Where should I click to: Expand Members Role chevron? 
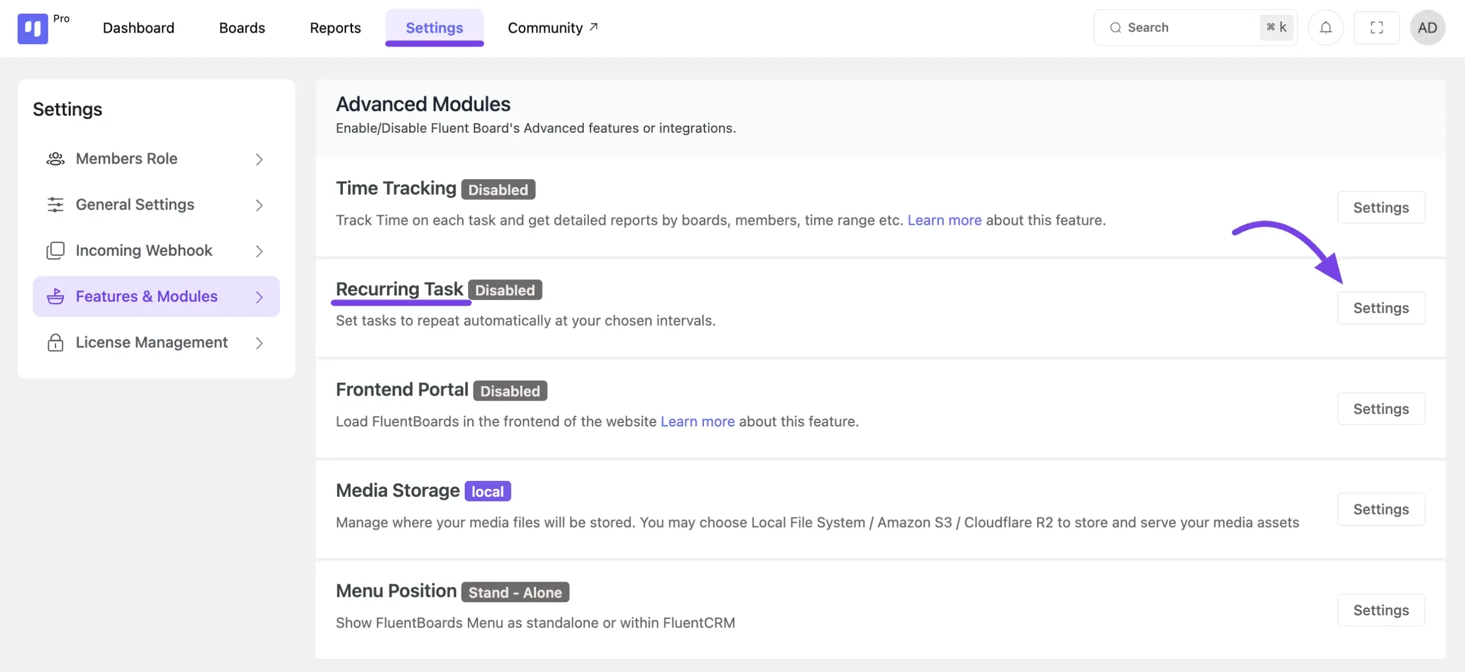coord(259,159)
